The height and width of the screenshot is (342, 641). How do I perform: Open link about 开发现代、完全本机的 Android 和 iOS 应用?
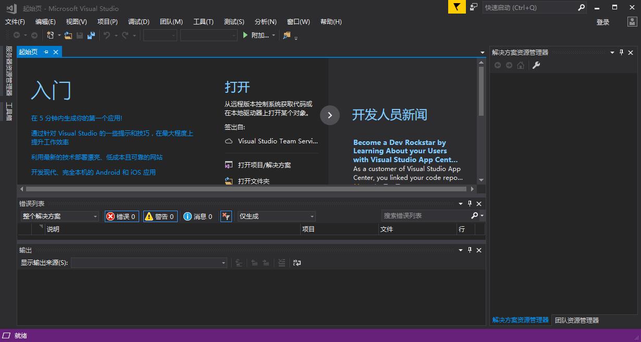pyautogui.click(x=93, y=172)
